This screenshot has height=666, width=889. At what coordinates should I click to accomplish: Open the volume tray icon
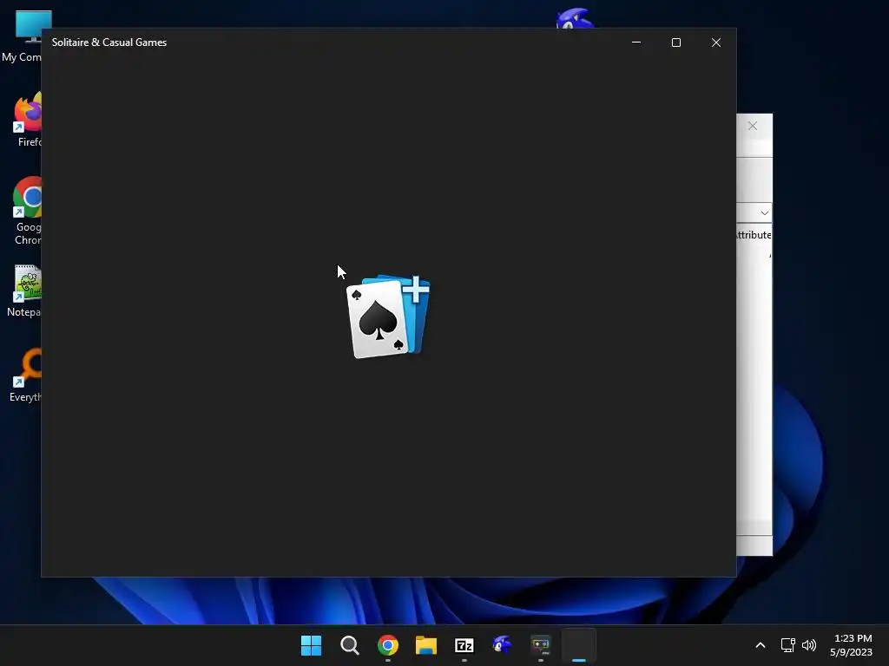[809, 645]
